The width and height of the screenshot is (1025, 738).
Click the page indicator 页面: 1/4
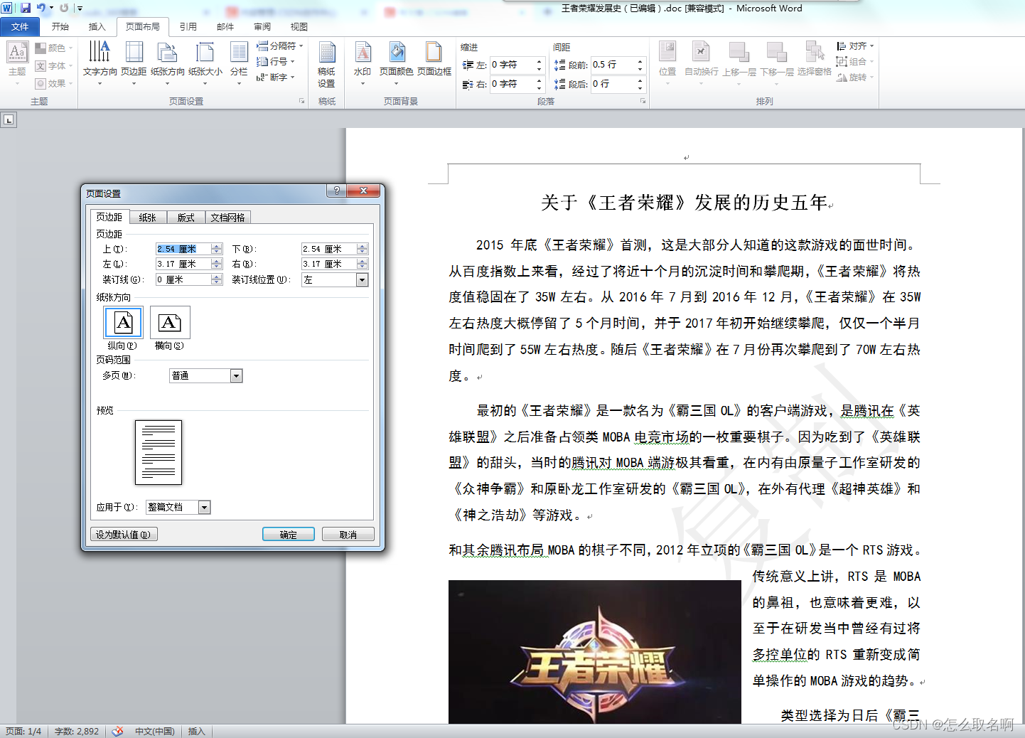pos(23,731)
